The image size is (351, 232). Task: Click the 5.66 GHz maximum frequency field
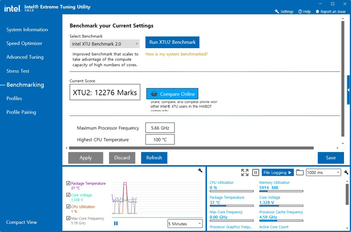click(160, 128)
